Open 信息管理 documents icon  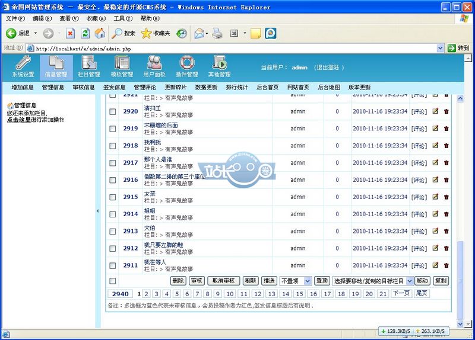pos(56,67)
